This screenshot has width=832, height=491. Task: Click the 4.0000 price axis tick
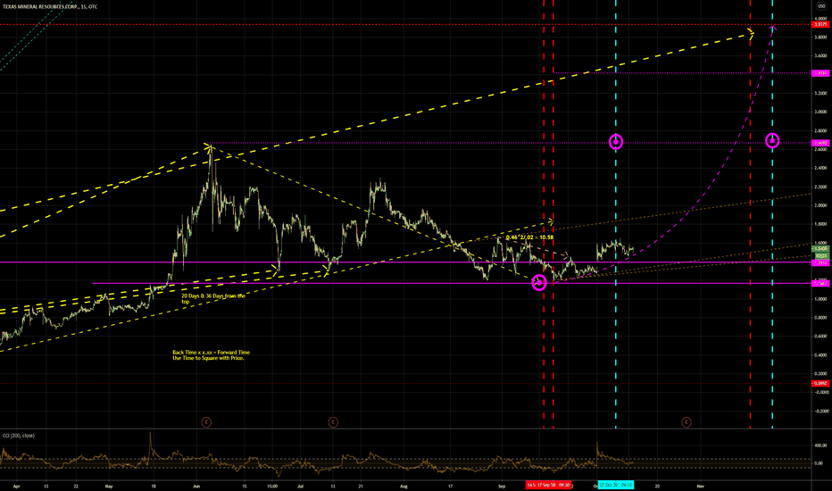click(x=821, y=19)
